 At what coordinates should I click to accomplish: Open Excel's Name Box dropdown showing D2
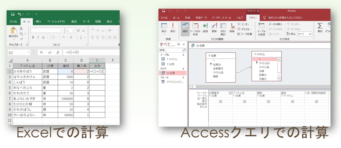[29, 53]
